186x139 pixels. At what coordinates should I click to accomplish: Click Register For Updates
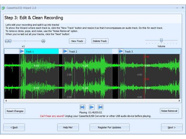[x=109, y=127]
